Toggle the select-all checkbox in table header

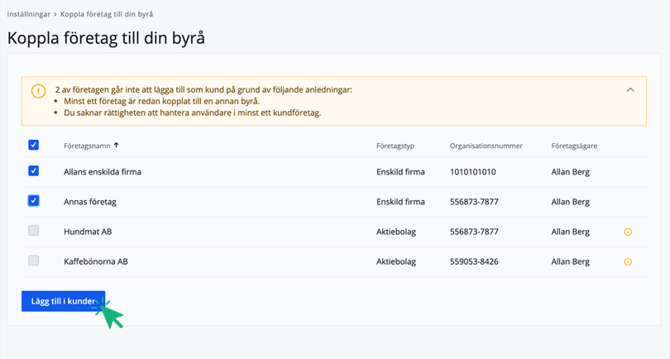(34, 146)
